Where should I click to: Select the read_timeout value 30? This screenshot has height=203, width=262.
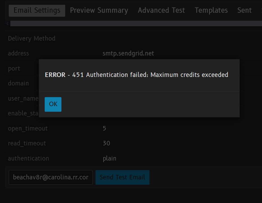(106, 143)
